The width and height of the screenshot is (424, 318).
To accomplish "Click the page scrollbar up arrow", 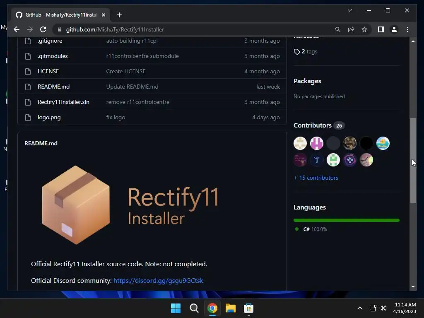I will click(x=413, y=41).
